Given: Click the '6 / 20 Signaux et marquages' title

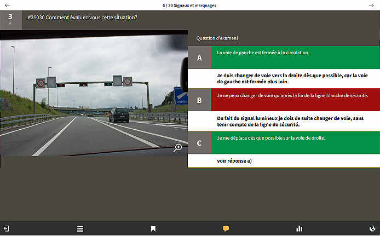Looking at the screenshot, I should pos(189,5).
